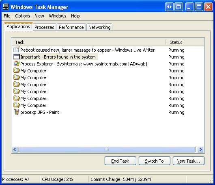
Task: Open the Help menu
Action: [75, 16]
